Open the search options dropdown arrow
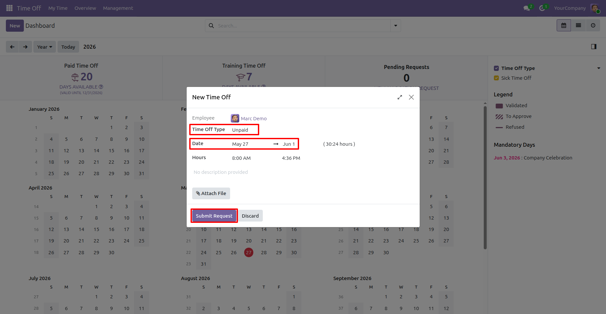This screenshot has height=314, width=606. [396, 25]
